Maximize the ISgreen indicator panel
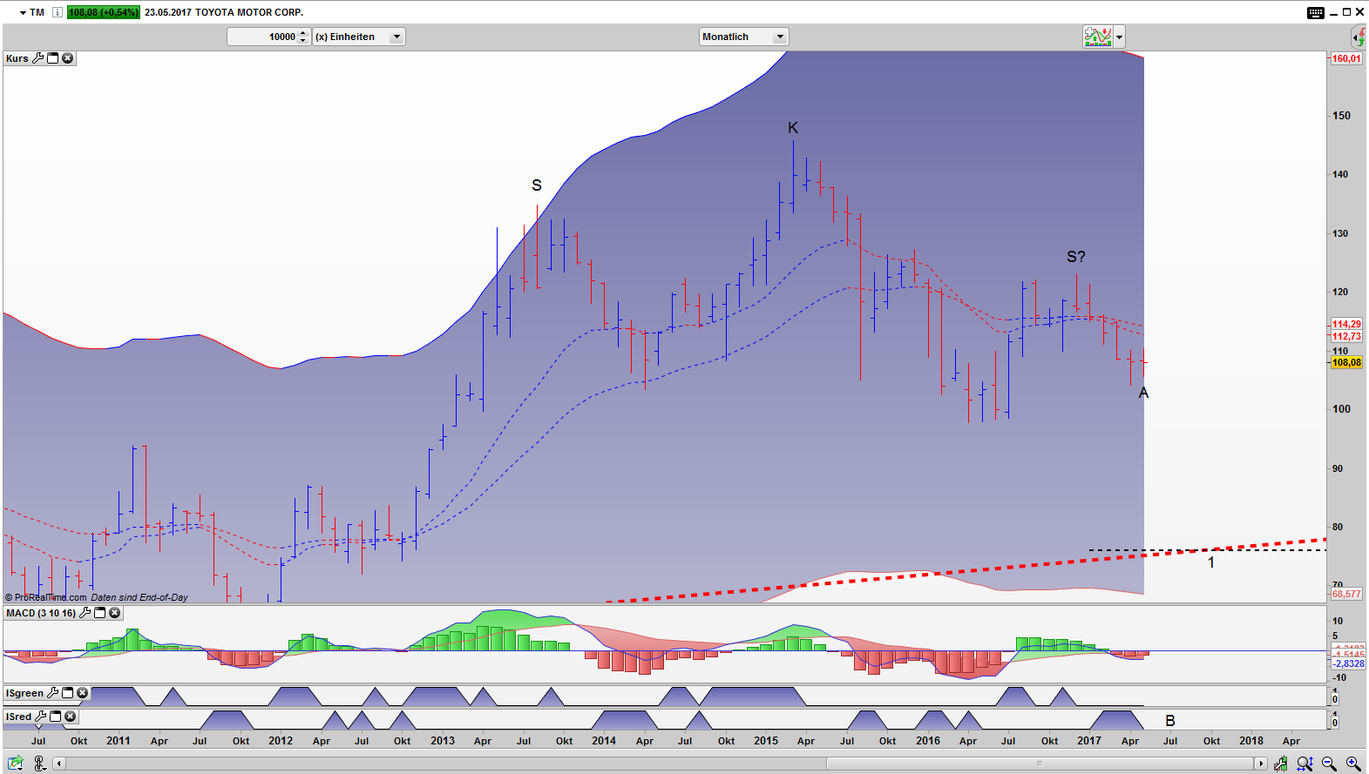The image size is (1369, 774). point(68,693)
